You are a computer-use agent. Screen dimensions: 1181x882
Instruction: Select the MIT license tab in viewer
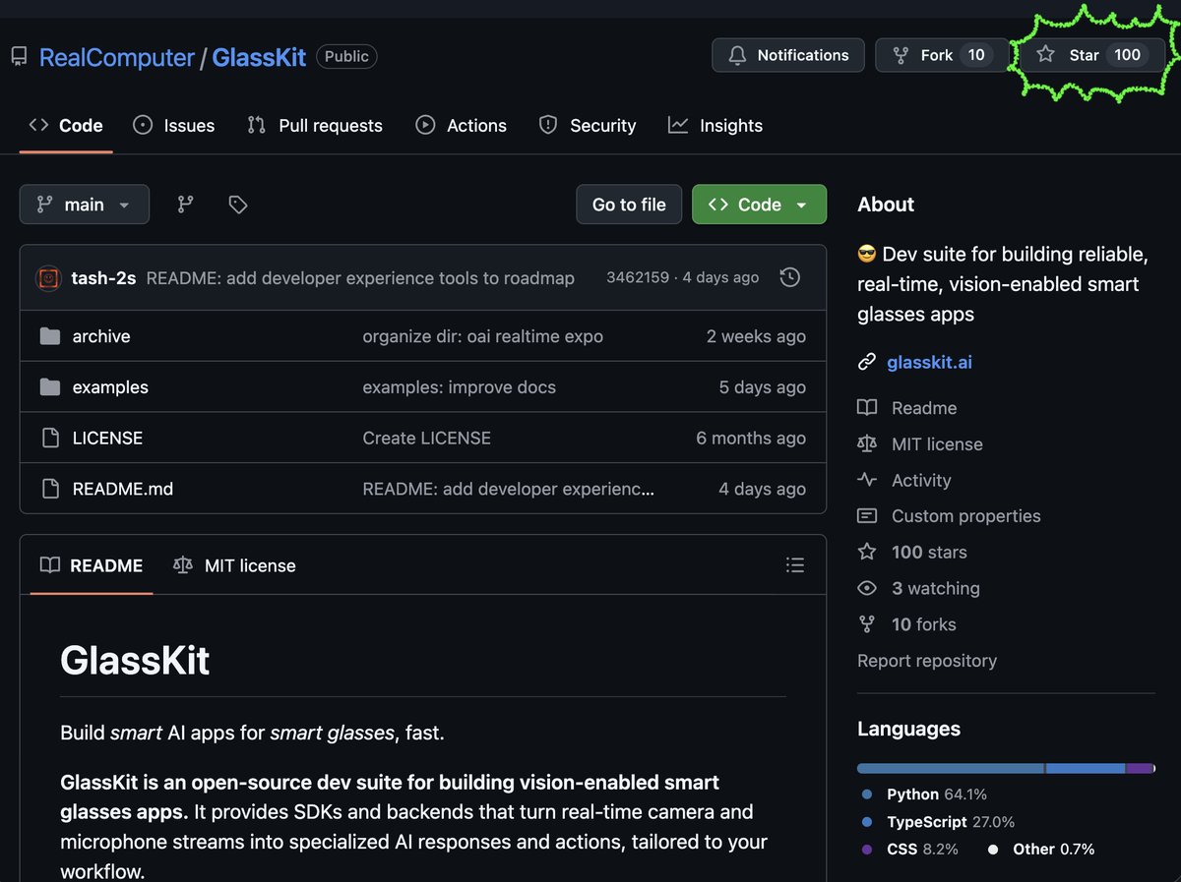click(x=234, y=565)
